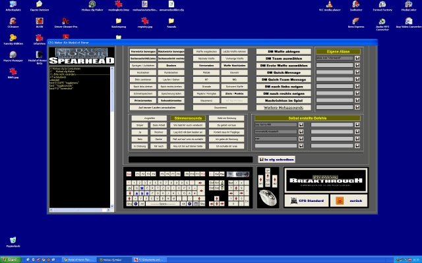Click 'DM Team auswählen' button
The width and height of the screenshot is (422, 263).
(284, 59)
